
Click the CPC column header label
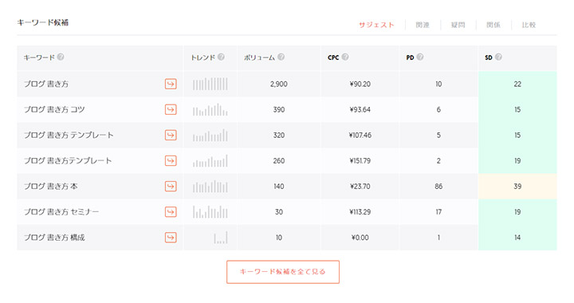(333, 57)
